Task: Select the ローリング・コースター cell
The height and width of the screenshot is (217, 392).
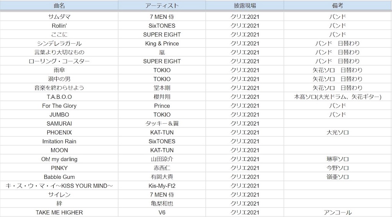Action: click(59, 61)
